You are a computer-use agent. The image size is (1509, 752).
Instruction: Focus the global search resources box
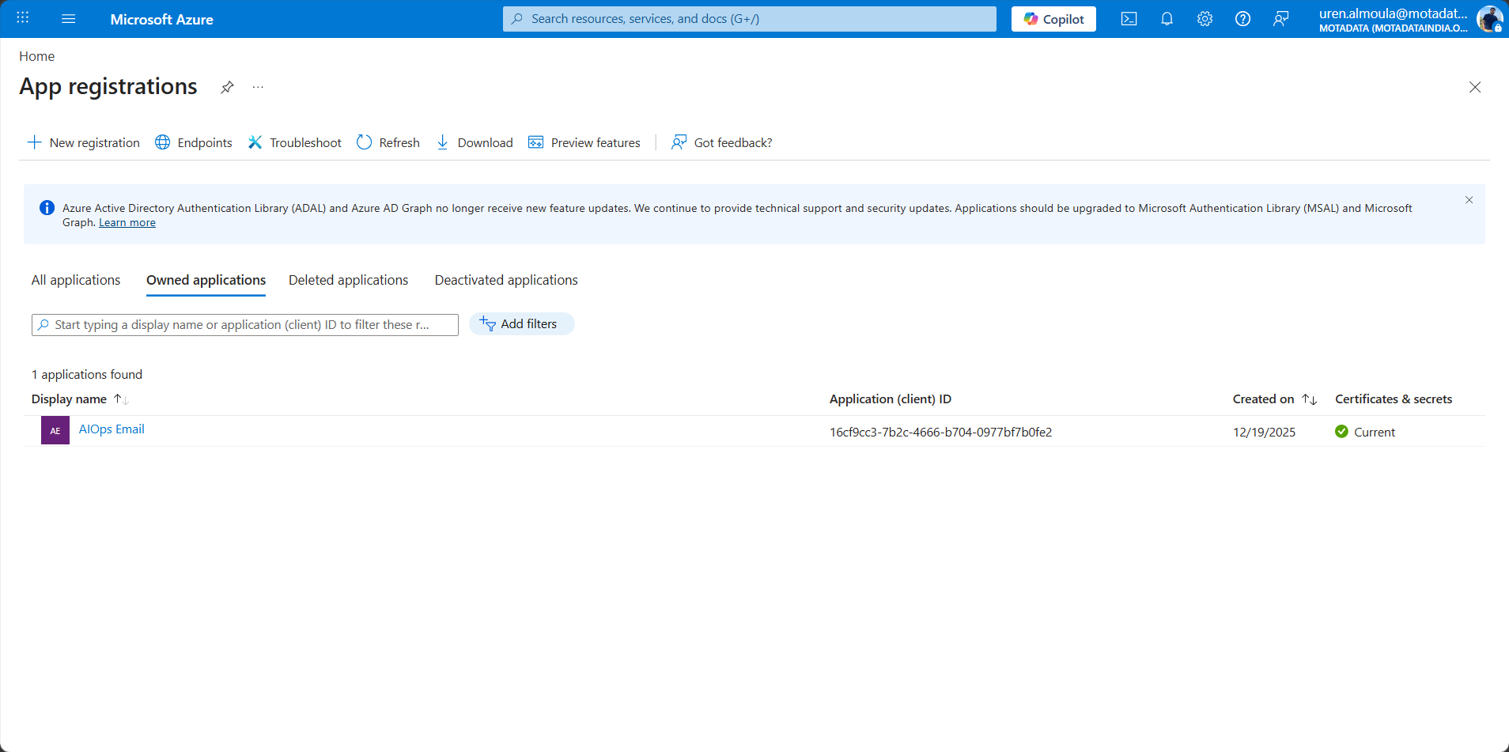coord(750,19)
